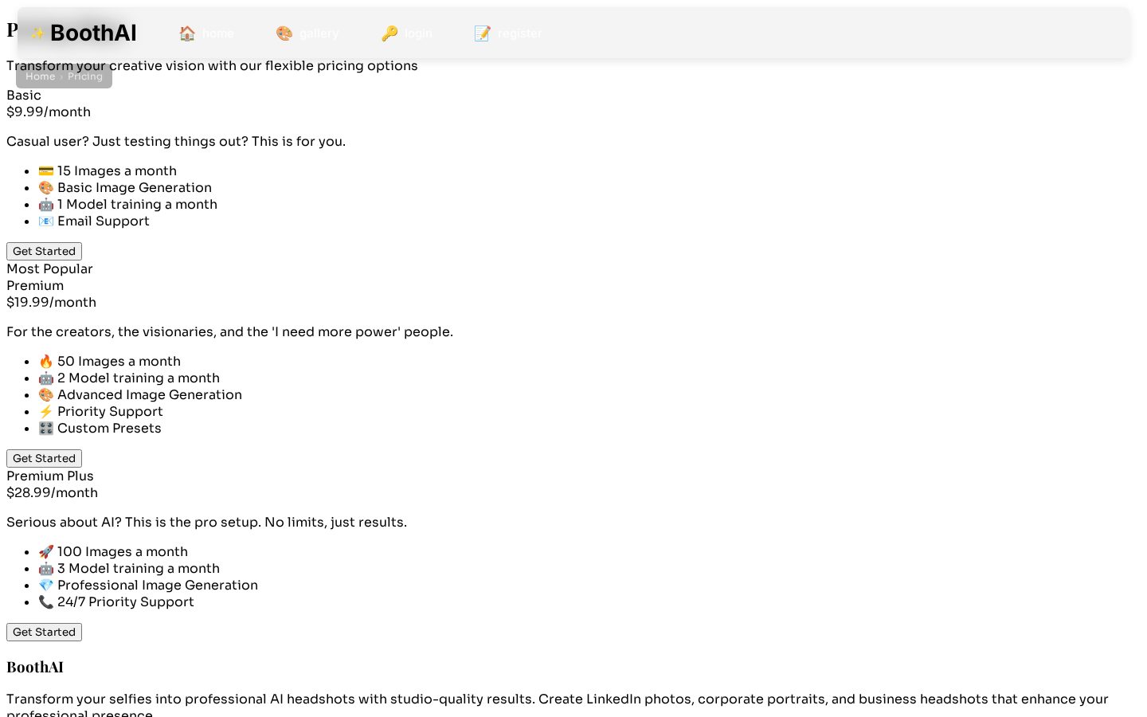The image size is (1147, 717).
Task: Click the Advanced Image Generation feature text
Action: coord(150,394)
